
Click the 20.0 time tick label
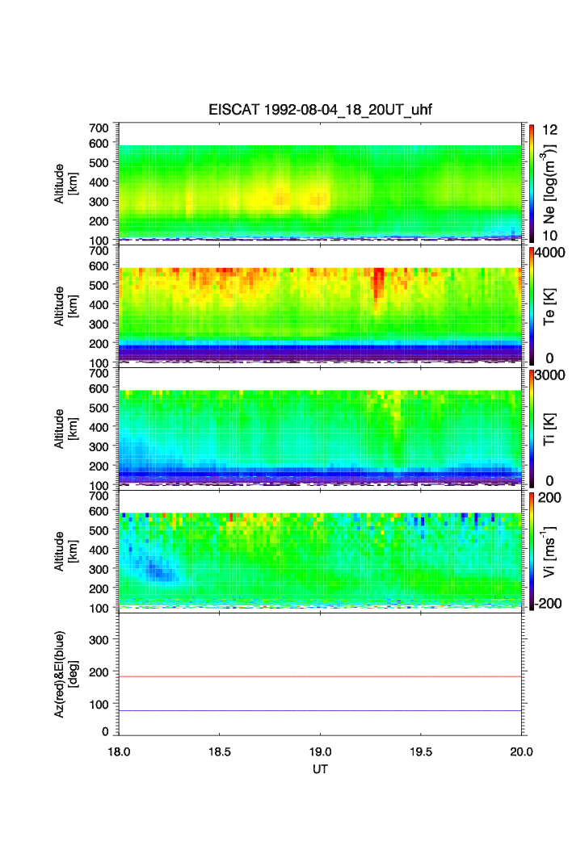[521, 751]
